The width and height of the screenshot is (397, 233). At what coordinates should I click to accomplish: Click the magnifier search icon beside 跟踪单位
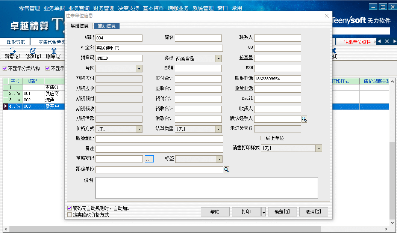click(227, 169)
